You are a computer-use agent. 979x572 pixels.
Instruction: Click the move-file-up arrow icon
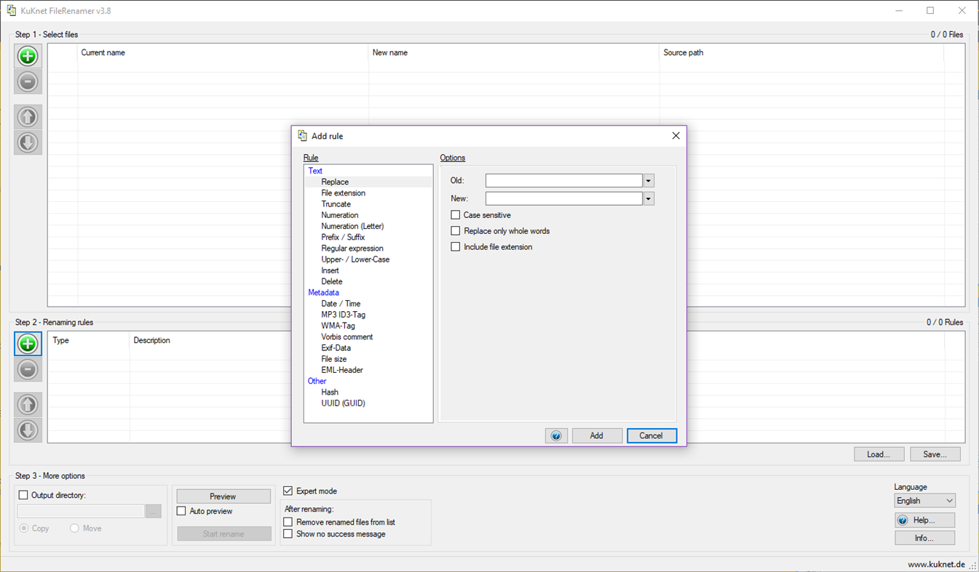(x=28, y=117)
